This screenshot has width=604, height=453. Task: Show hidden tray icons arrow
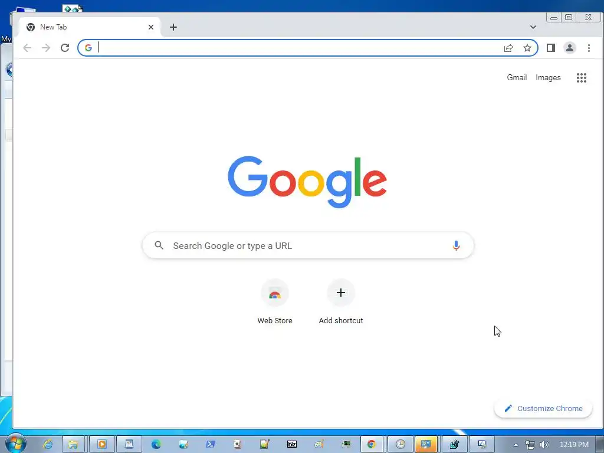click(516, 445)
